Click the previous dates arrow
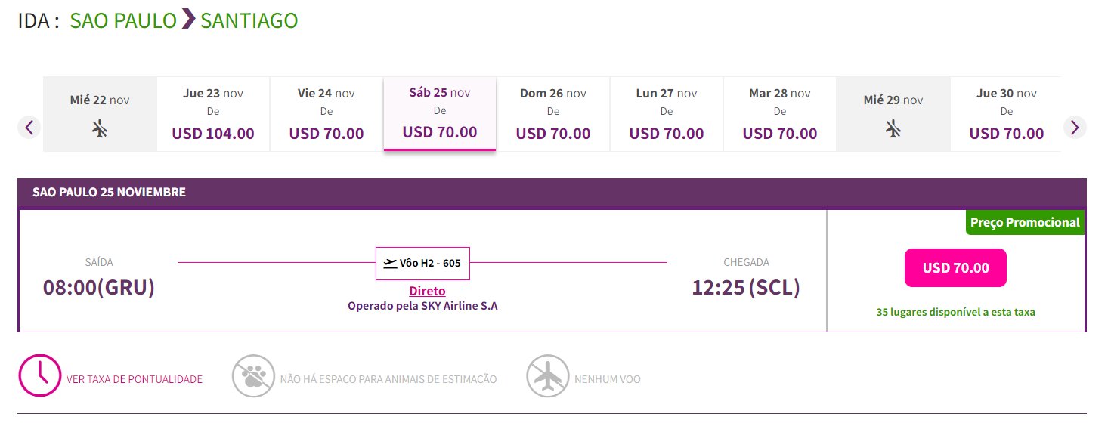Screen dimensions: 1111x423 [29, 127]
